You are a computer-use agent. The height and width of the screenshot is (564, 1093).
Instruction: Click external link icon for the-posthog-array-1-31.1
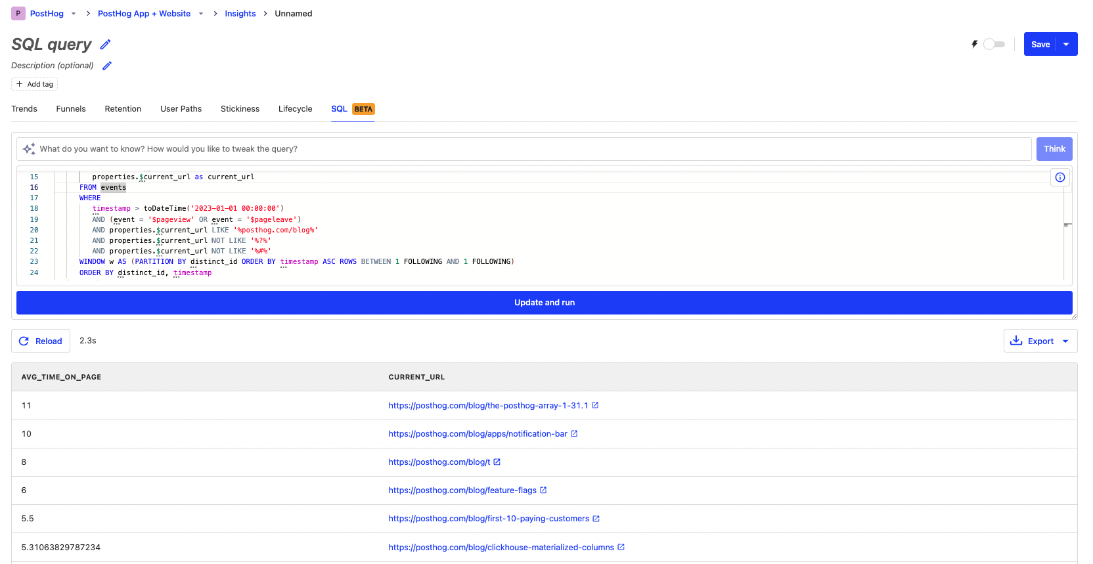[595, 406]
